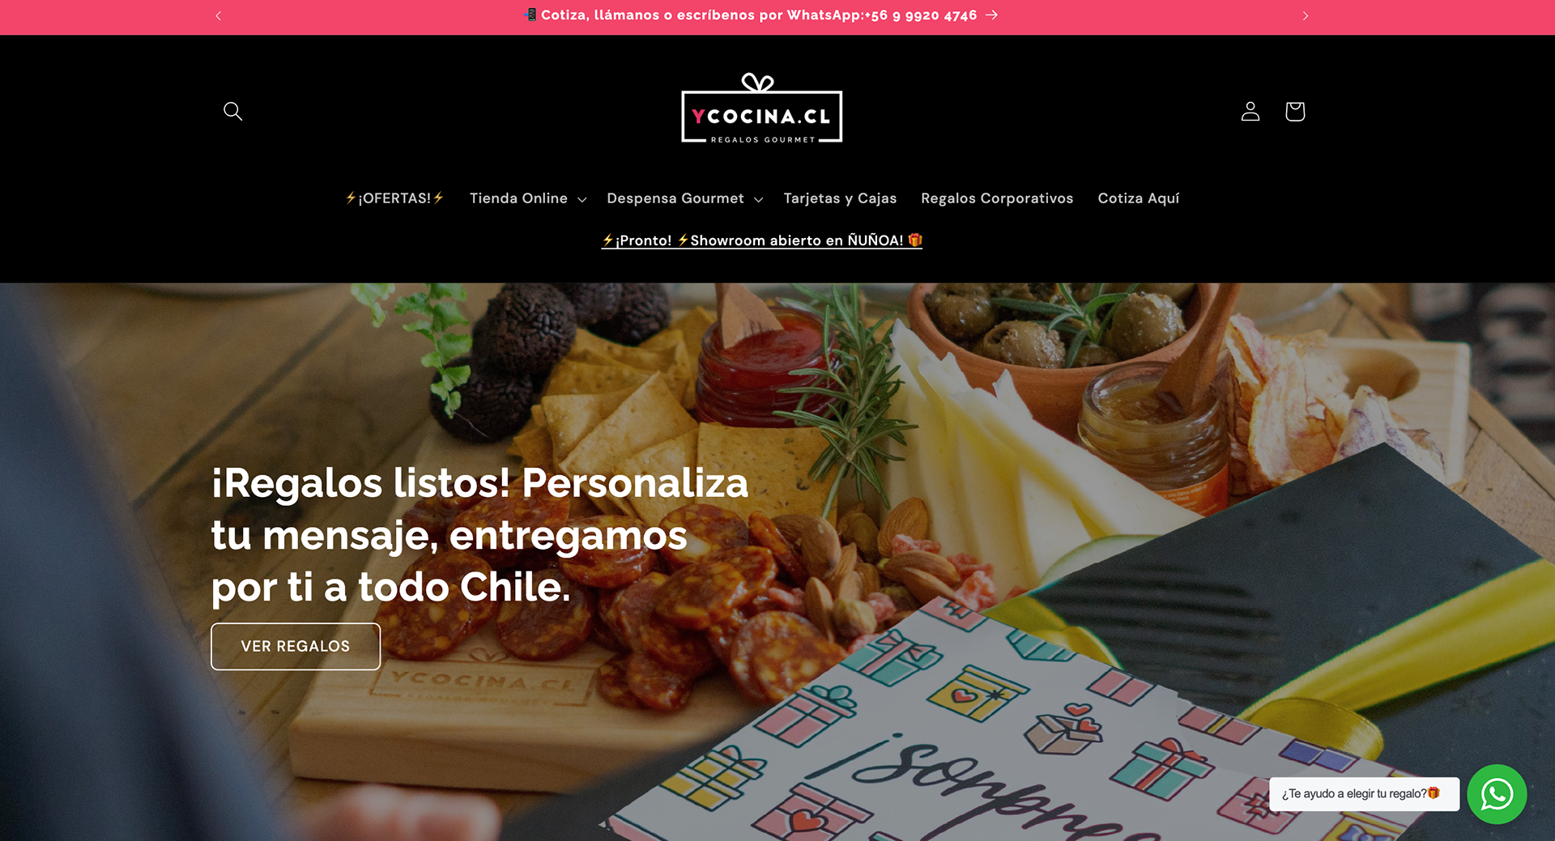The height and width of the screenshot is (841, 1555).
Task: Click the VER REGALOS button
Action: click(296, 646)
